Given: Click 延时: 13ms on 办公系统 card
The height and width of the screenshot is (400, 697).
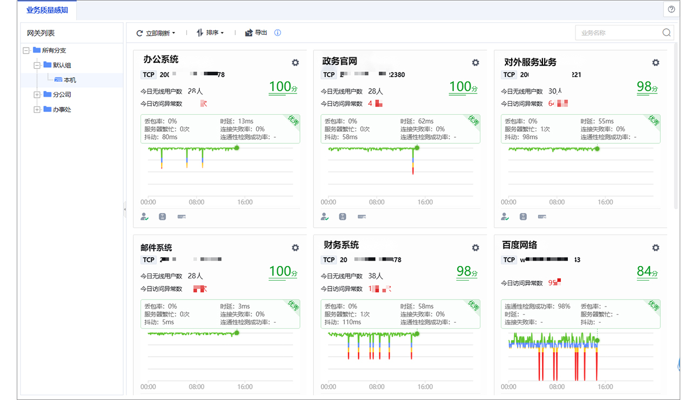Looking at the screenshot, I should tap(237, 121).
